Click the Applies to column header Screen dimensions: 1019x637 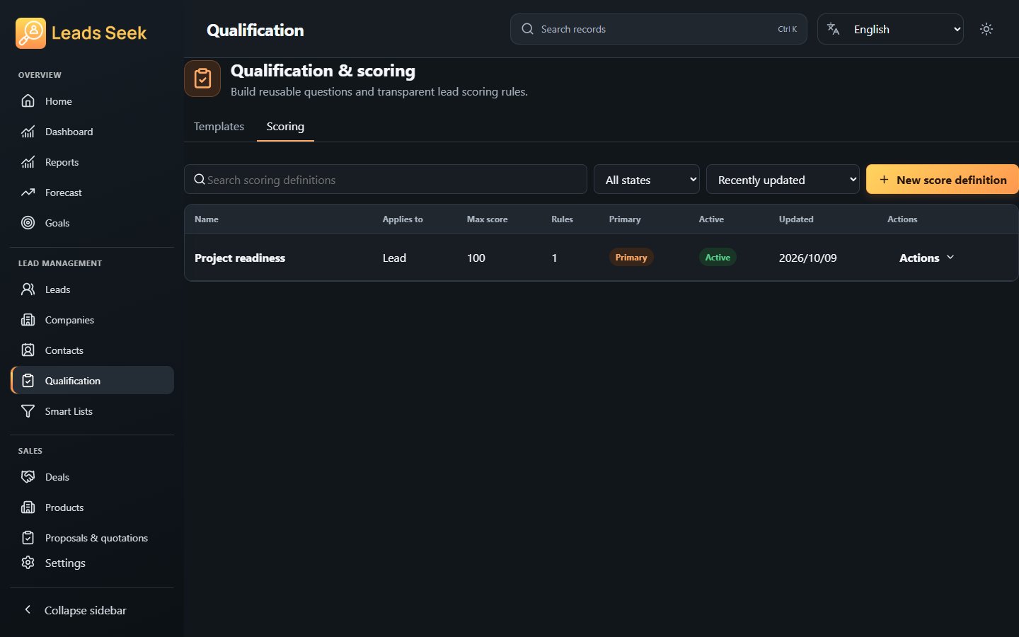(x=403, y=219)
